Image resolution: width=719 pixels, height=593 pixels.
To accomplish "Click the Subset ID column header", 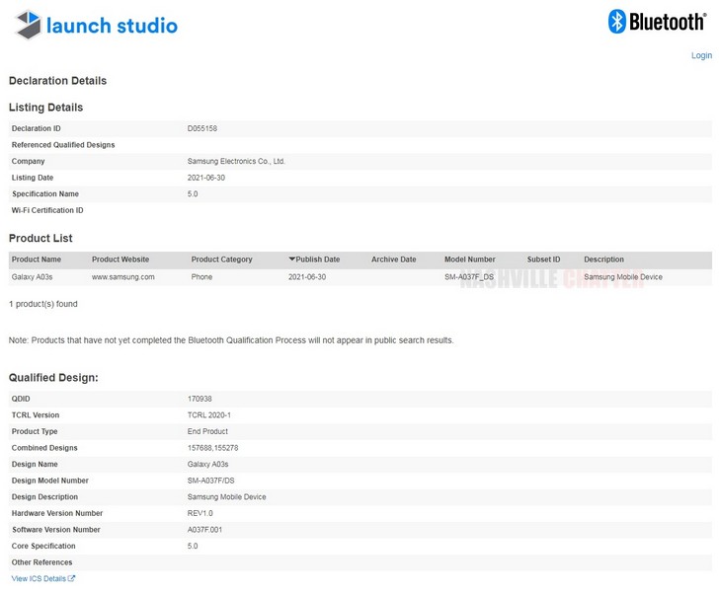I will (x=544, y=259).
